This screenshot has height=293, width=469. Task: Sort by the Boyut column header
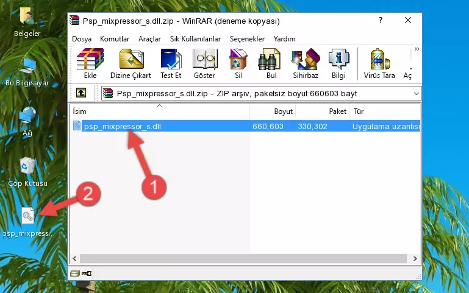[x=273, y=111]
